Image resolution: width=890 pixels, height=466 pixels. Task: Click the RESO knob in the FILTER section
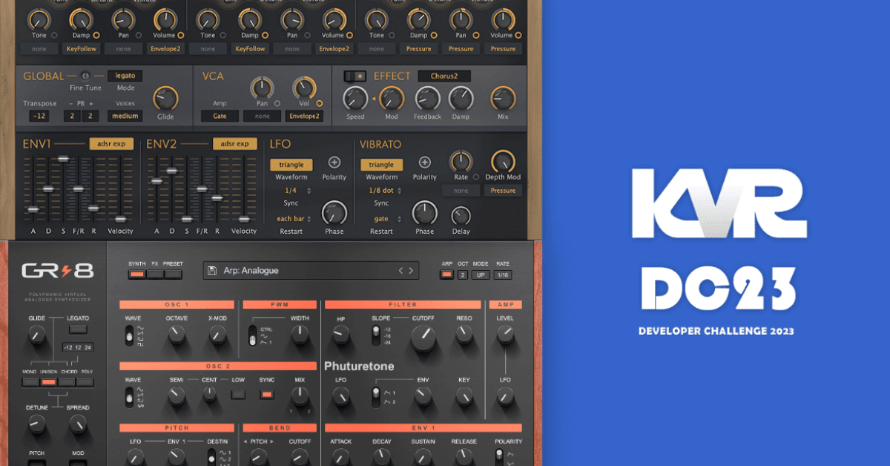click(x=463, y=332)
